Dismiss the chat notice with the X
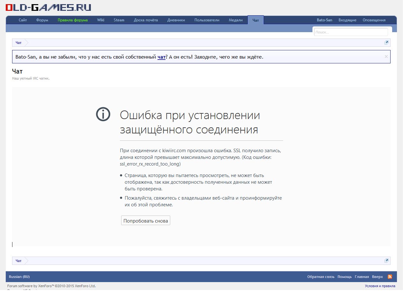This screenshot has width=403, height=291. pos(386,57)
